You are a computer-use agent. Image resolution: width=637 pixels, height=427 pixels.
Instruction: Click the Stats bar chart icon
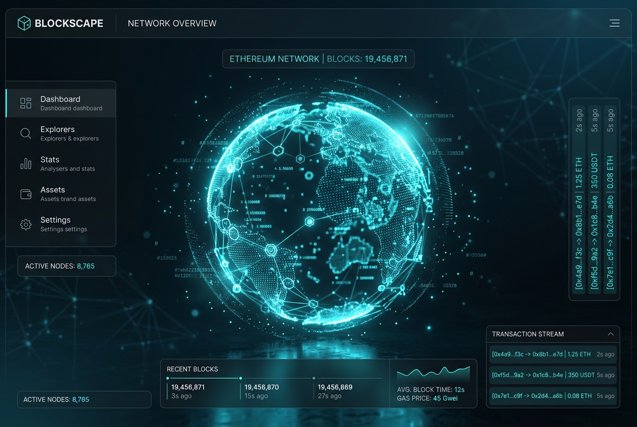26,164
